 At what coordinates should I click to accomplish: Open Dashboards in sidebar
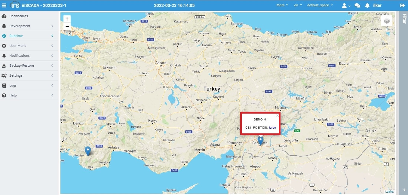pos(18,16)
